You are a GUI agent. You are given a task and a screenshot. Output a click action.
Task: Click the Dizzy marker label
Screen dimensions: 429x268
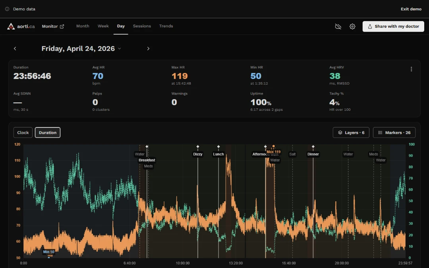click(x=198, y=154)
